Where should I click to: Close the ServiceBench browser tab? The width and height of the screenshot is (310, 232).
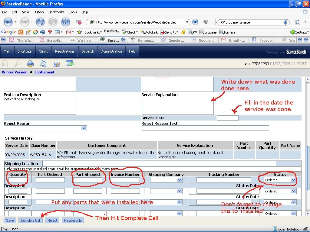click(x=123, y=40)
